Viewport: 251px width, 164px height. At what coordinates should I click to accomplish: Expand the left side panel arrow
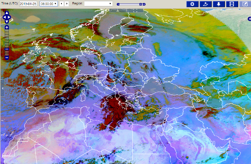coord(3,88)
